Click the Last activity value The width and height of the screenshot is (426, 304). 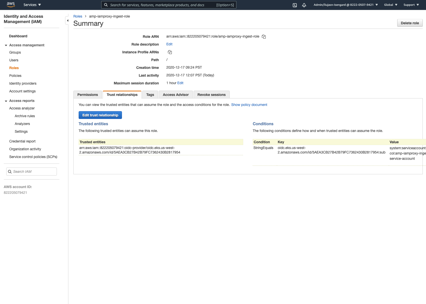[x=190, y=75]
